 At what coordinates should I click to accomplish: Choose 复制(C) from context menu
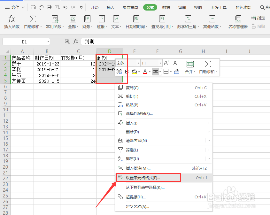164,88
